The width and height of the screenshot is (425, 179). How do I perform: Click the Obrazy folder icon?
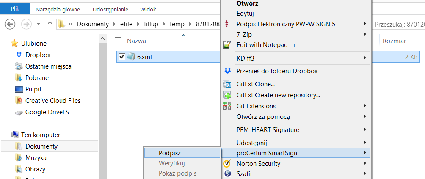click(19, 169)
